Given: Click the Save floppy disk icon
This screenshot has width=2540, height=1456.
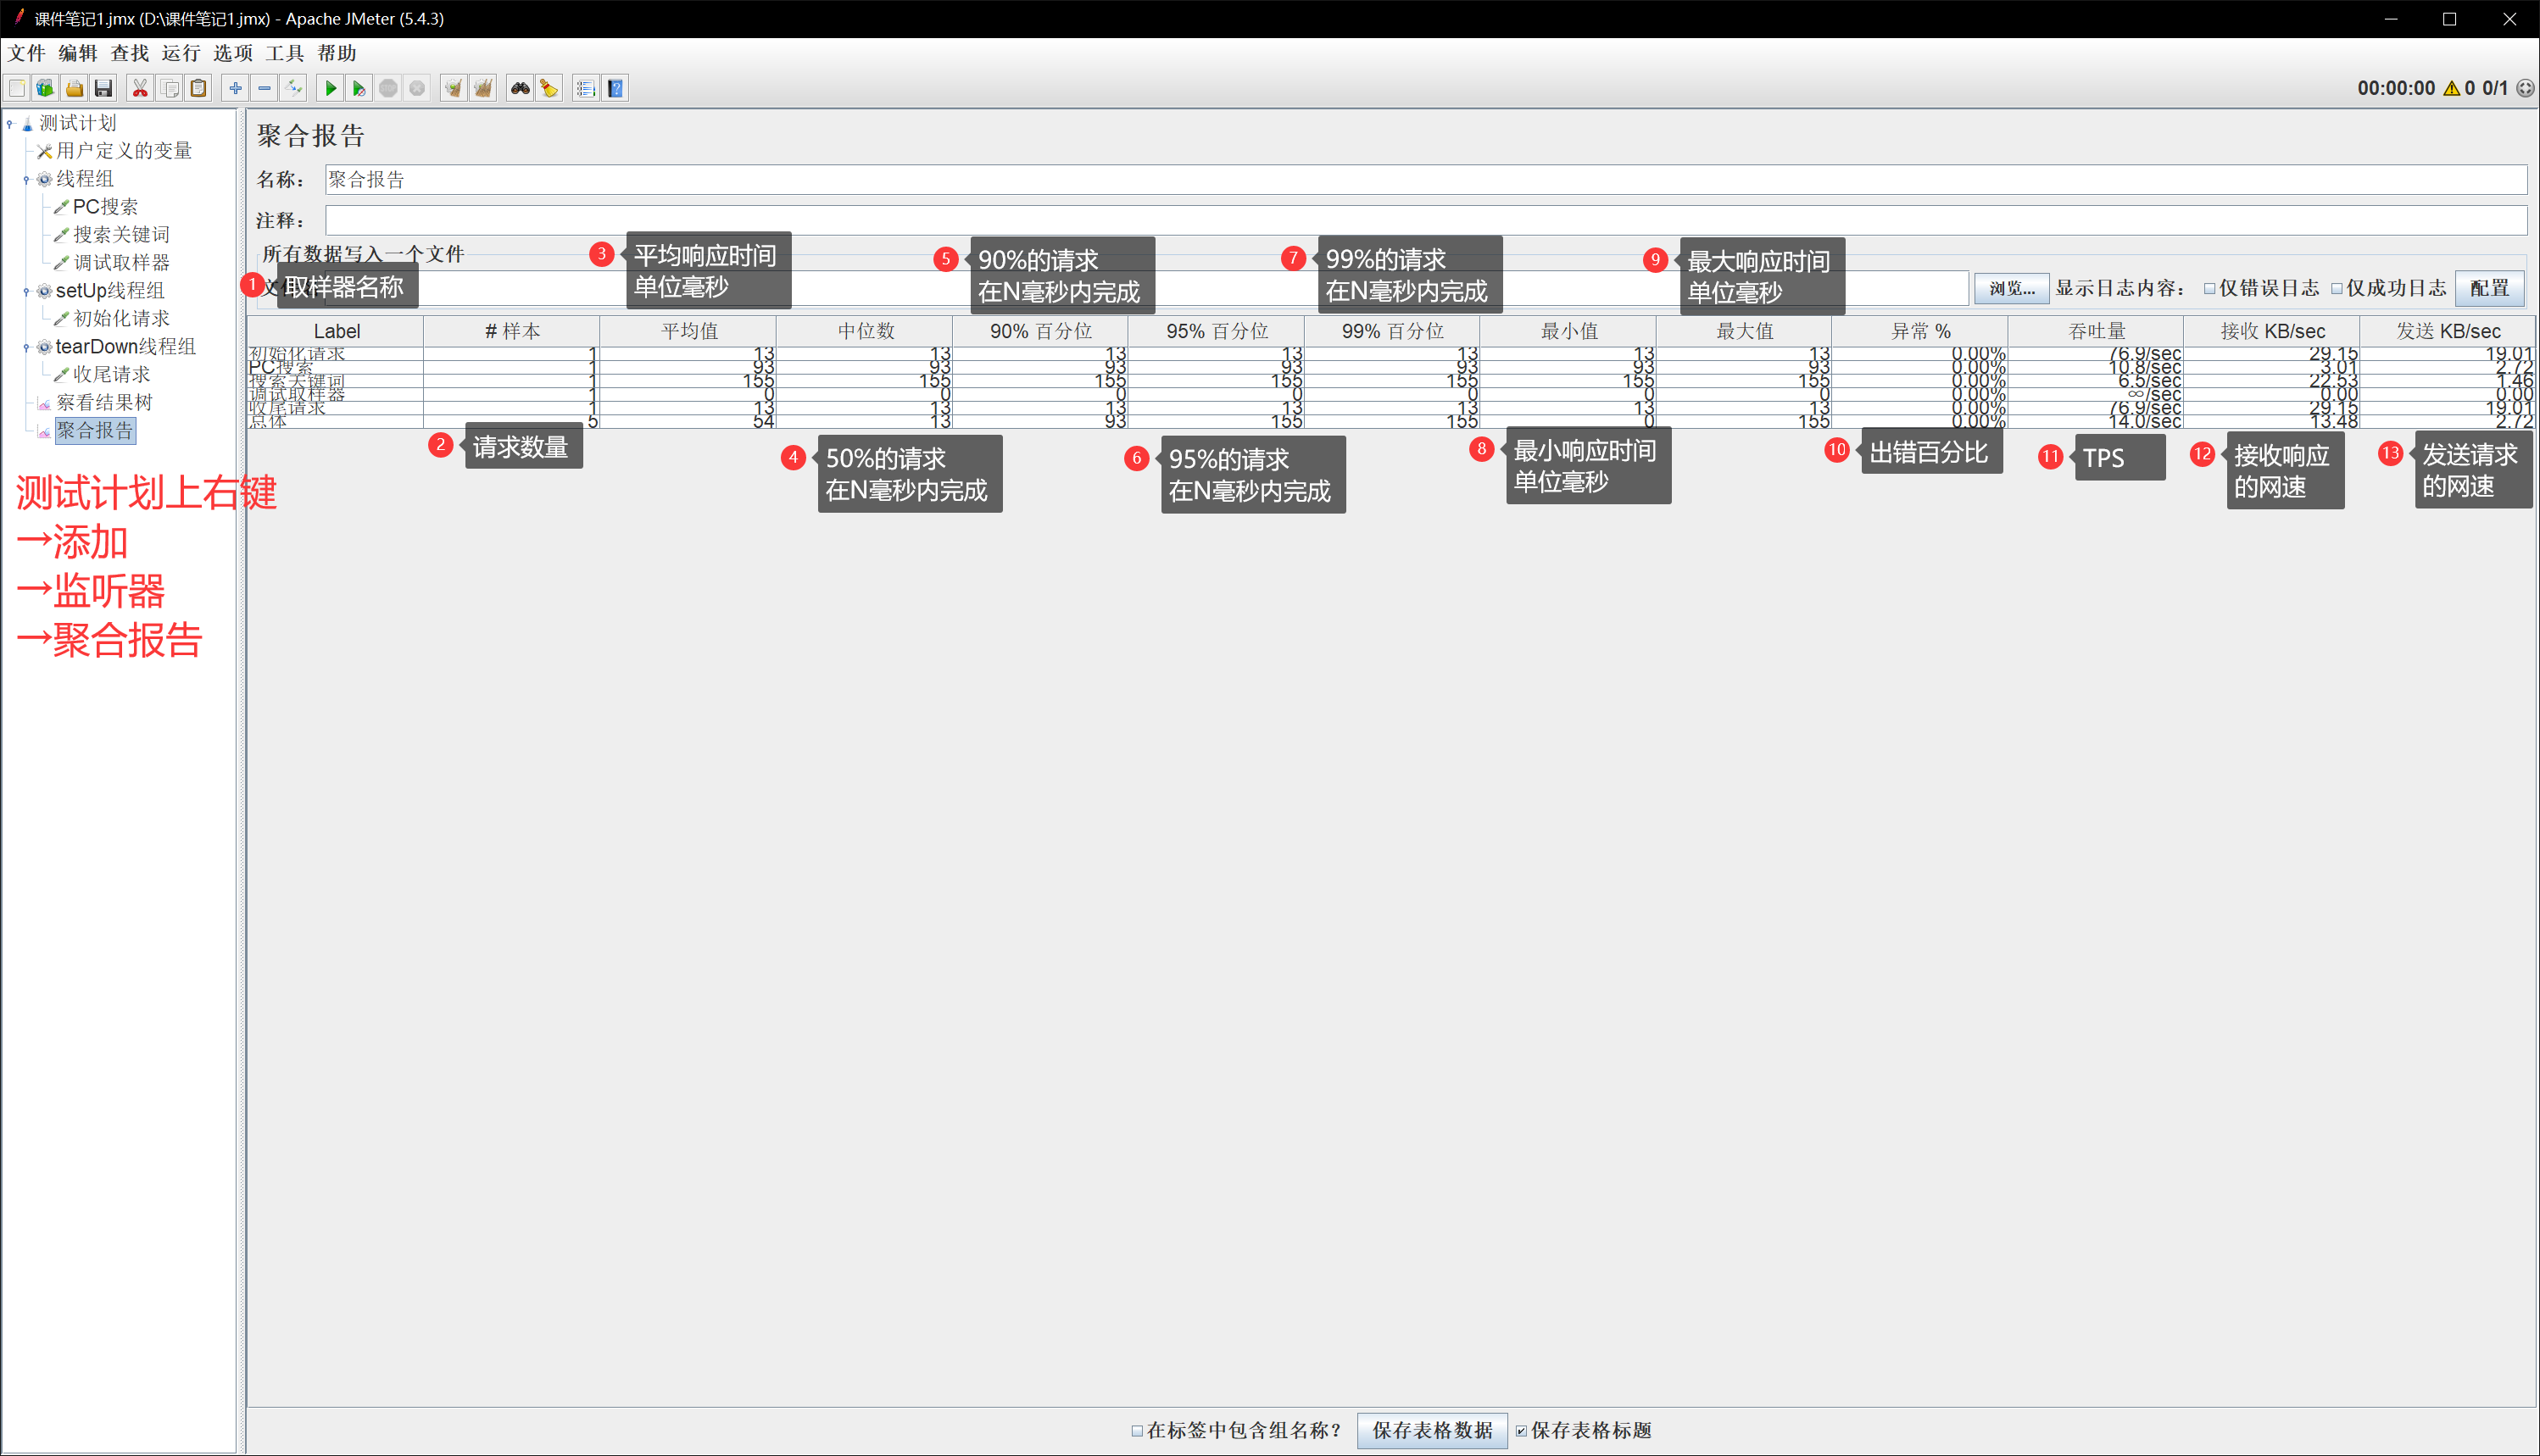Looking at the screenshot, I should pos(103,89).
